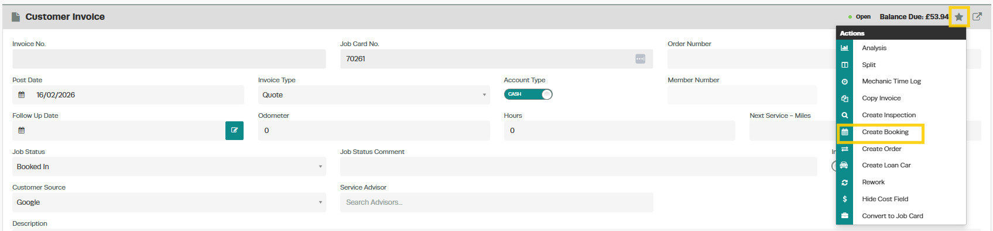This screenshot has height=231, width=993.
Task: Choose Convert to Job Card entry
Action: pos(892,216)
